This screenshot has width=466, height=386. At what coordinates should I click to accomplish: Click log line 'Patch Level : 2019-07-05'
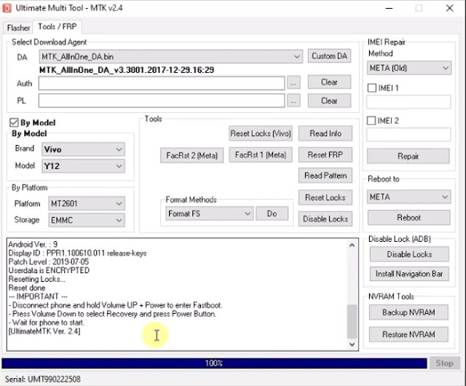(49, 261)
